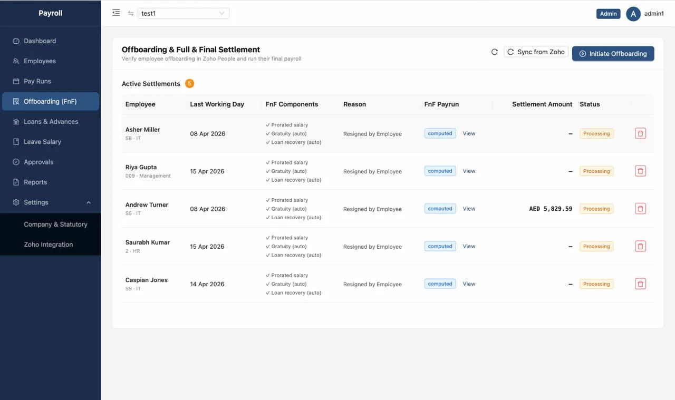Click the Settlement Amount column header
Viewport: 675px width, 400px height.
pyautogui.click(x=542, y=104)
